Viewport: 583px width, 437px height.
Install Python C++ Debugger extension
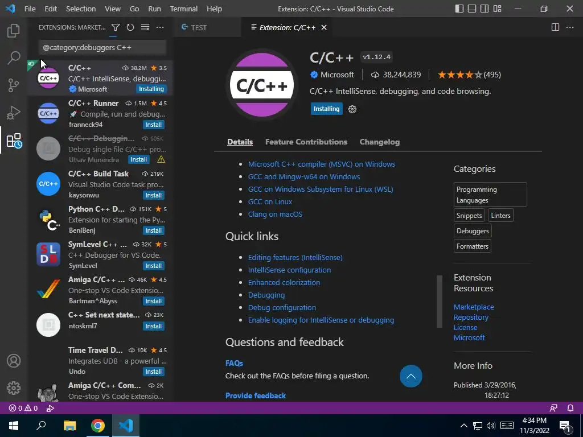[x=154, y=230]
